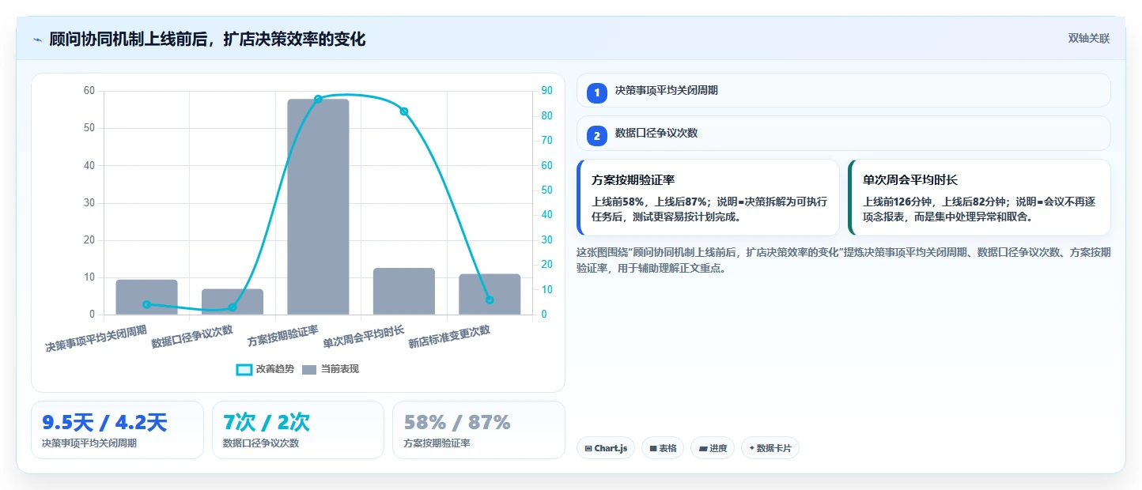Image resolution: width=1142 pixels, height=490 pixels.
Task: Click the number 2 badge
Action: pyautogui.click(x=597, y=136)
